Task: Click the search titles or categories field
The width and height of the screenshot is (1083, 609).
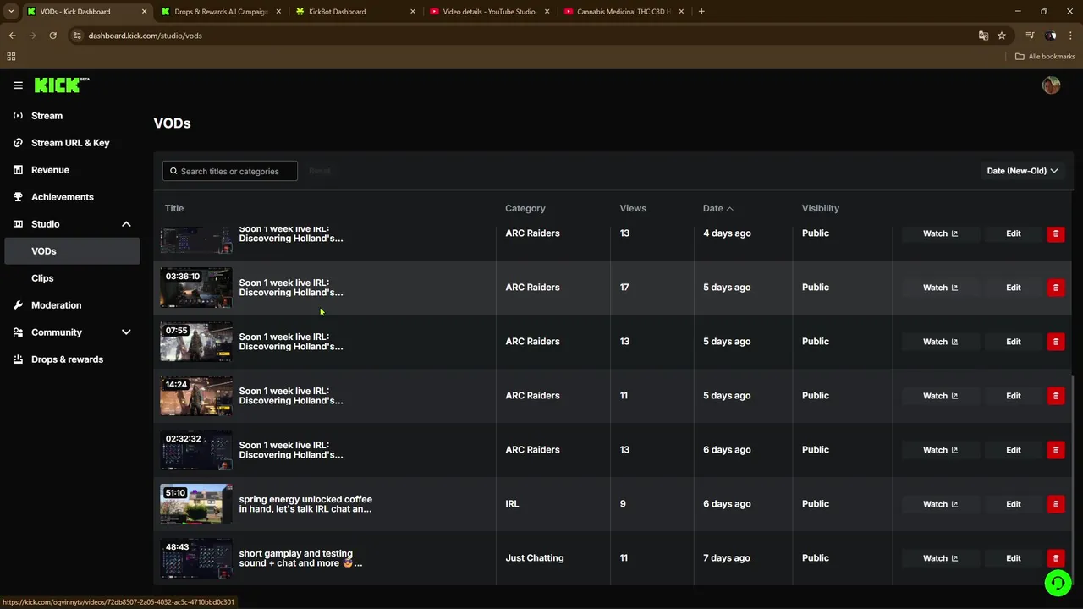Action: coord(230,171)
